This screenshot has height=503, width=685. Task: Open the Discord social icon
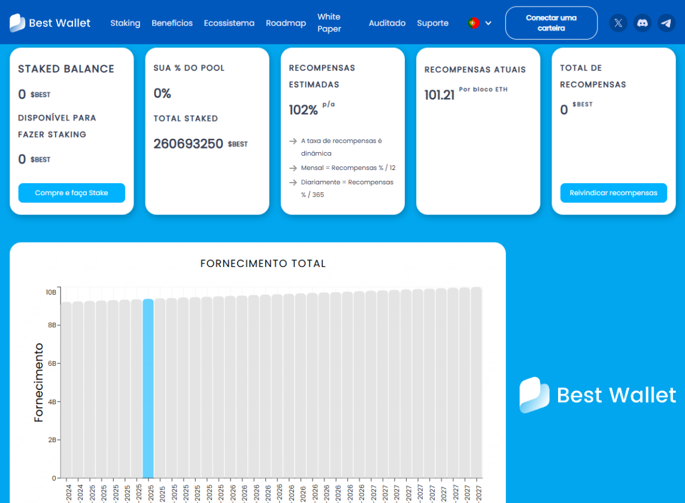click(x=642, y=23)
